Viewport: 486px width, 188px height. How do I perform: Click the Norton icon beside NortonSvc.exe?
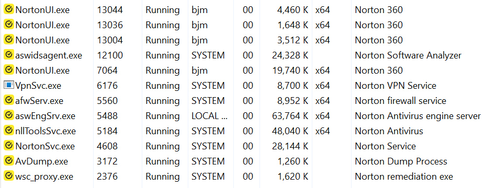[x=9, y=146]
